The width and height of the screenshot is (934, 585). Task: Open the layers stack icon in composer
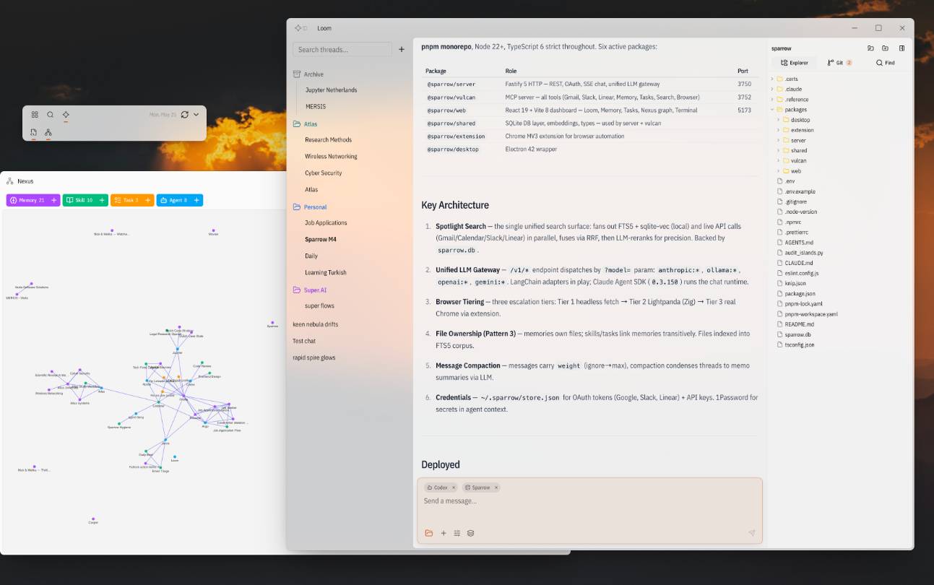click(x=470, y=533)
